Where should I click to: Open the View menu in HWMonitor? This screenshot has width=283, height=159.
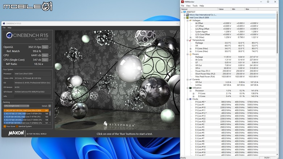click(x=188, y=6)
